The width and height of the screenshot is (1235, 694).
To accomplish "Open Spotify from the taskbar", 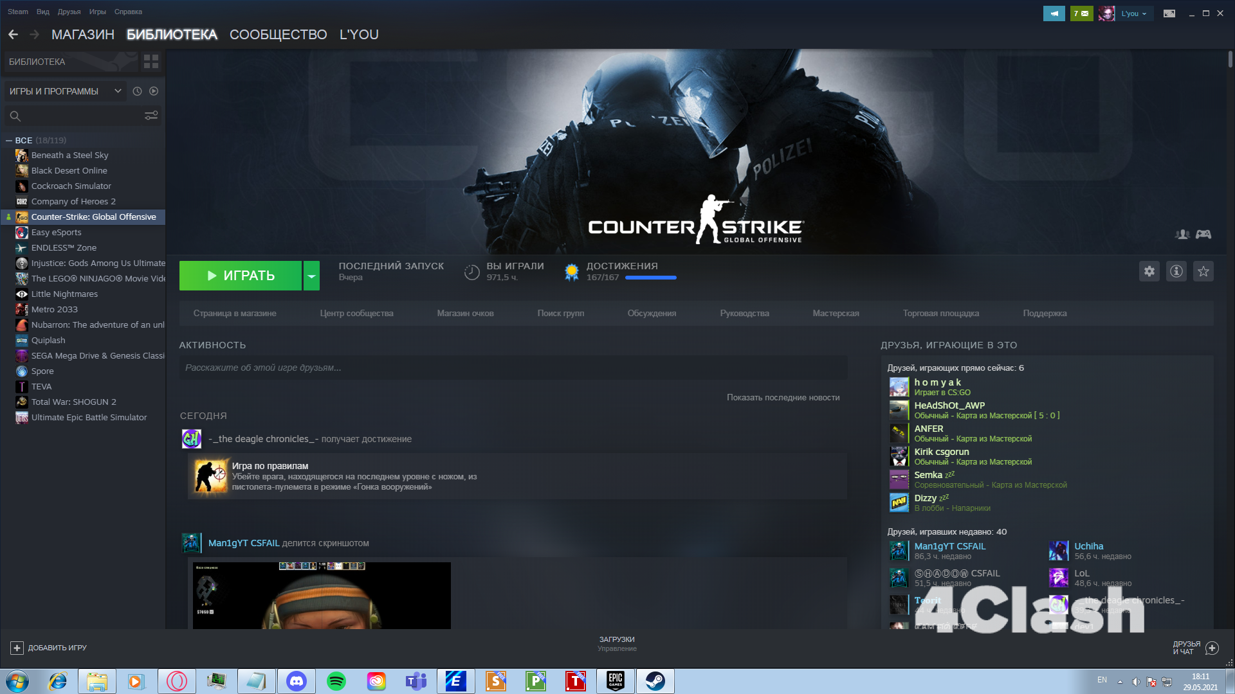I will 336,681.
